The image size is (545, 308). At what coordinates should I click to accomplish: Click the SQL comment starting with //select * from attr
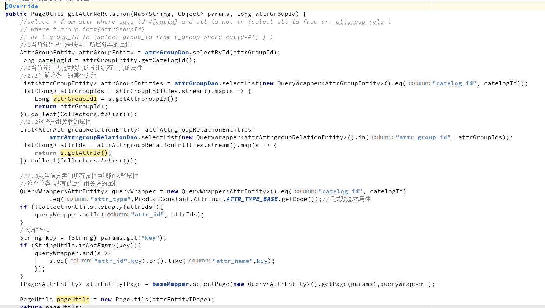click(x=205, y=21)
